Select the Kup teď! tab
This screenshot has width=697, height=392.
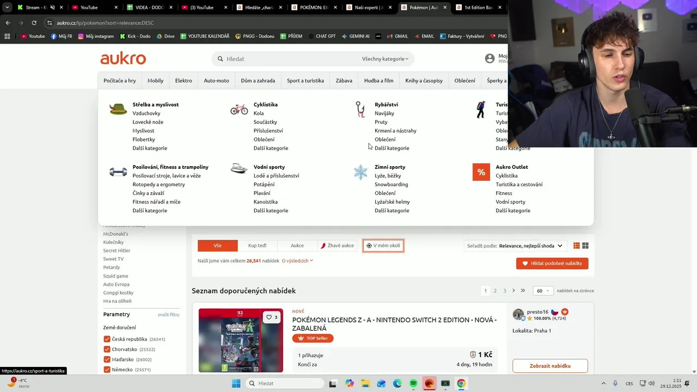tap(258, 246)
